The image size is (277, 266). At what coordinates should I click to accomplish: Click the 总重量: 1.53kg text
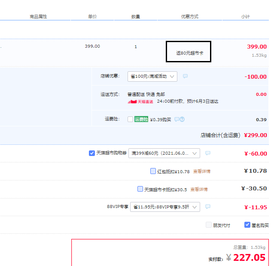coord(249,247)
